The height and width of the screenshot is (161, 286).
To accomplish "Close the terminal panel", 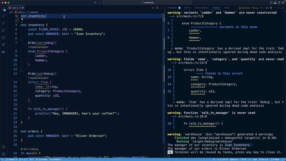I will pyautogui.click(x=283, y=8).
